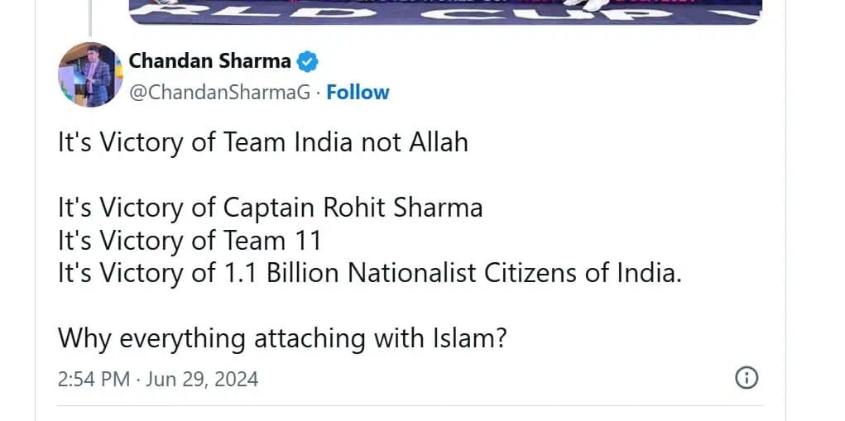The image size is (845, 421).
Task: Click the blue verified badge
Action: (308, 61)
